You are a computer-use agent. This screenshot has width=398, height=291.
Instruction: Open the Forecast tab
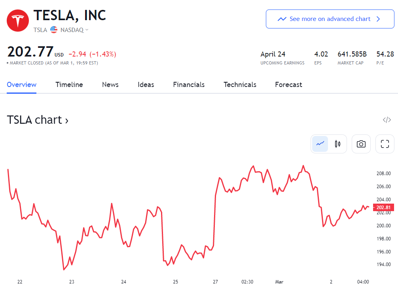(288, 85)
